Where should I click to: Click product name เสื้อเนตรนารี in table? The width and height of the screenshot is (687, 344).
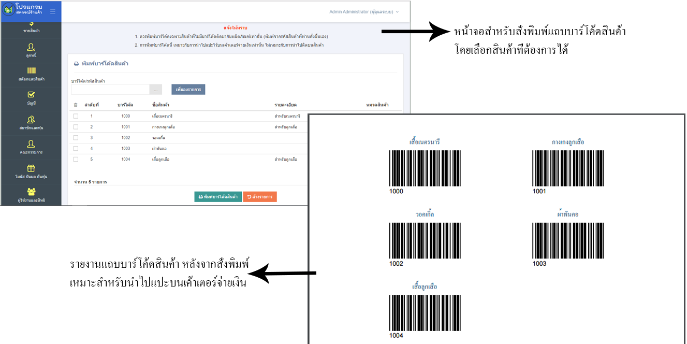point(162,116)
